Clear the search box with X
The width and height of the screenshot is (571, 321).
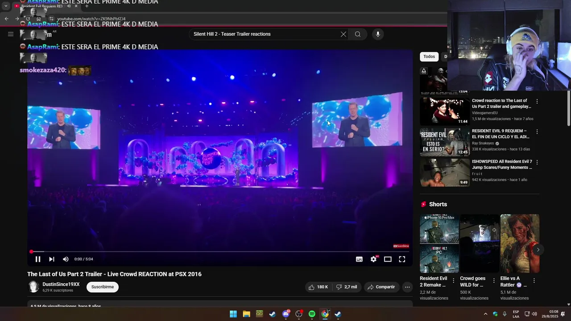[x=343, y=34]
